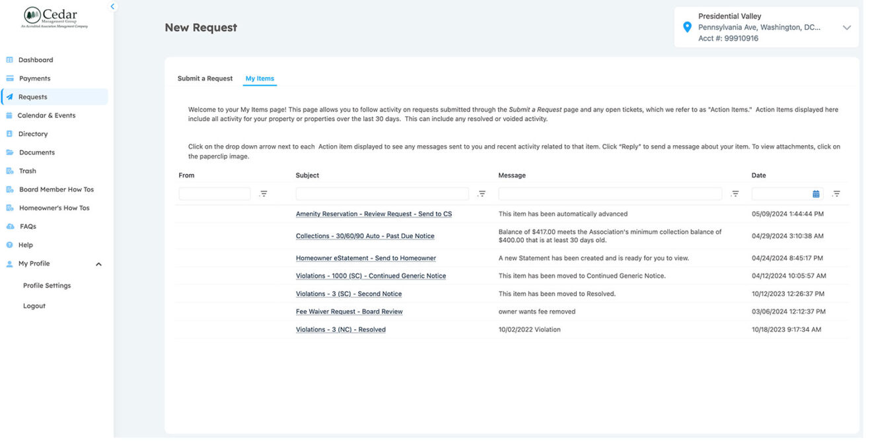
Task: Click the Subject filter text field
Action: coord(382,194)
